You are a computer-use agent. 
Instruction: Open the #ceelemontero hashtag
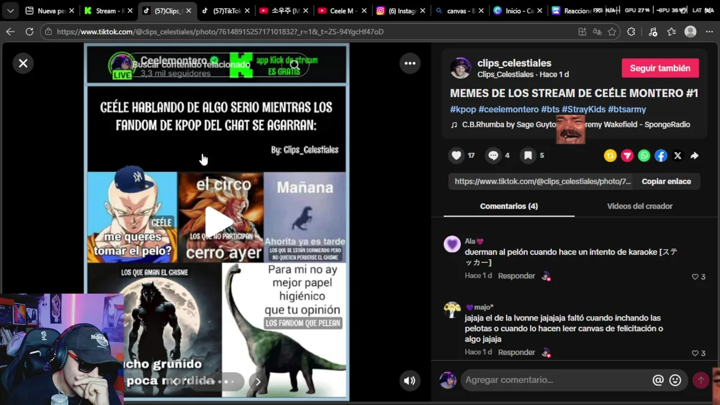point(508,109)
